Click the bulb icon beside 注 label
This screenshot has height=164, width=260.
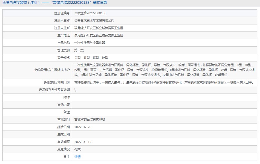(65, 157)
